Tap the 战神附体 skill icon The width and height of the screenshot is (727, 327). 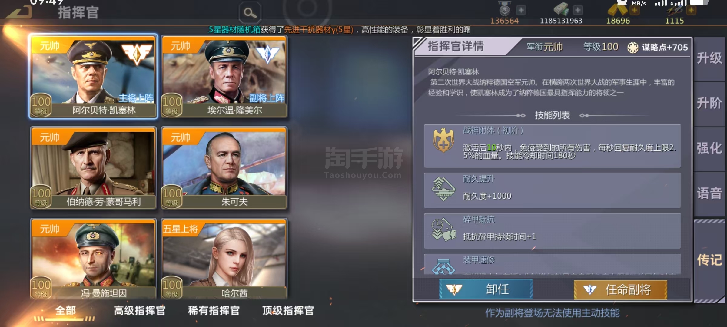tap(443, 140)
